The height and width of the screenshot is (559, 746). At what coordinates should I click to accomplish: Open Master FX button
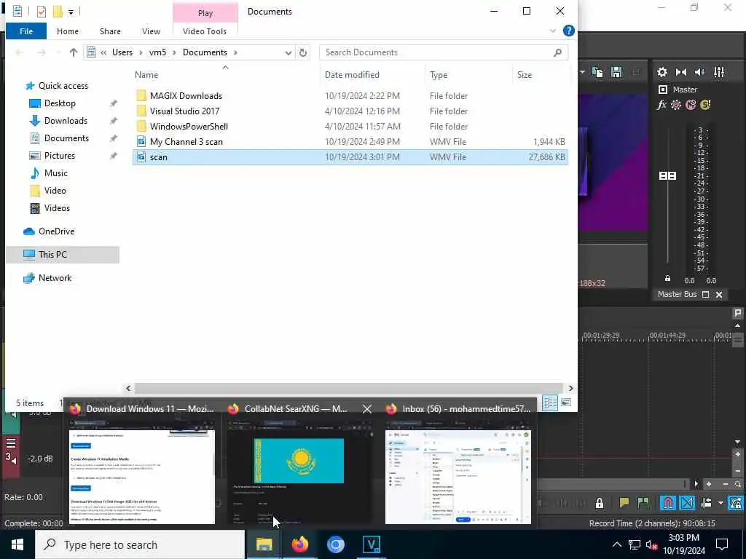click(x=661, y=105)
